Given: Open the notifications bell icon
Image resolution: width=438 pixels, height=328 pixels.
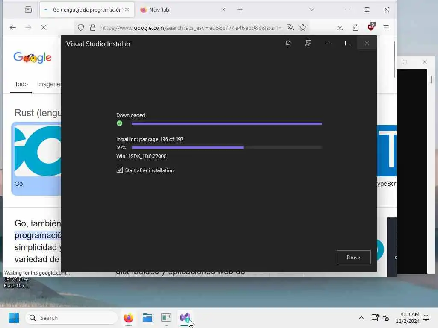Looking at the screenshot, I should pos(426,318).
